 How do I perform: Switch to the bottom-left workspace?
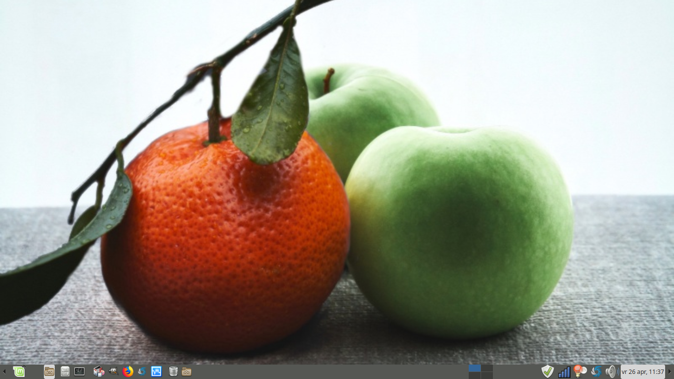[474, 375]
